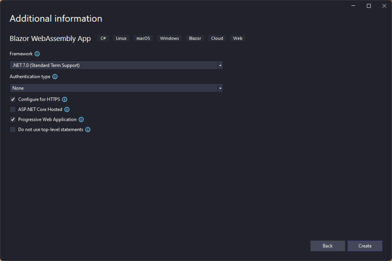
Task: Click the Blazor tag
Action: [195, 38]
